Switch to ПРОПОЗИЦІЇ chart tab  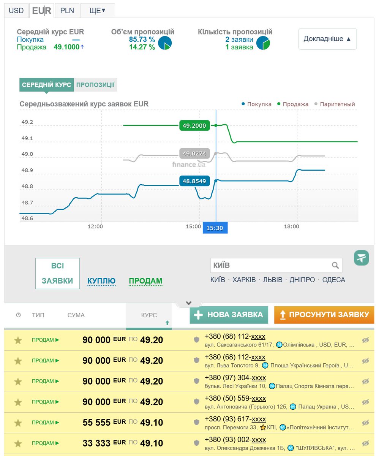click(95, 85)
